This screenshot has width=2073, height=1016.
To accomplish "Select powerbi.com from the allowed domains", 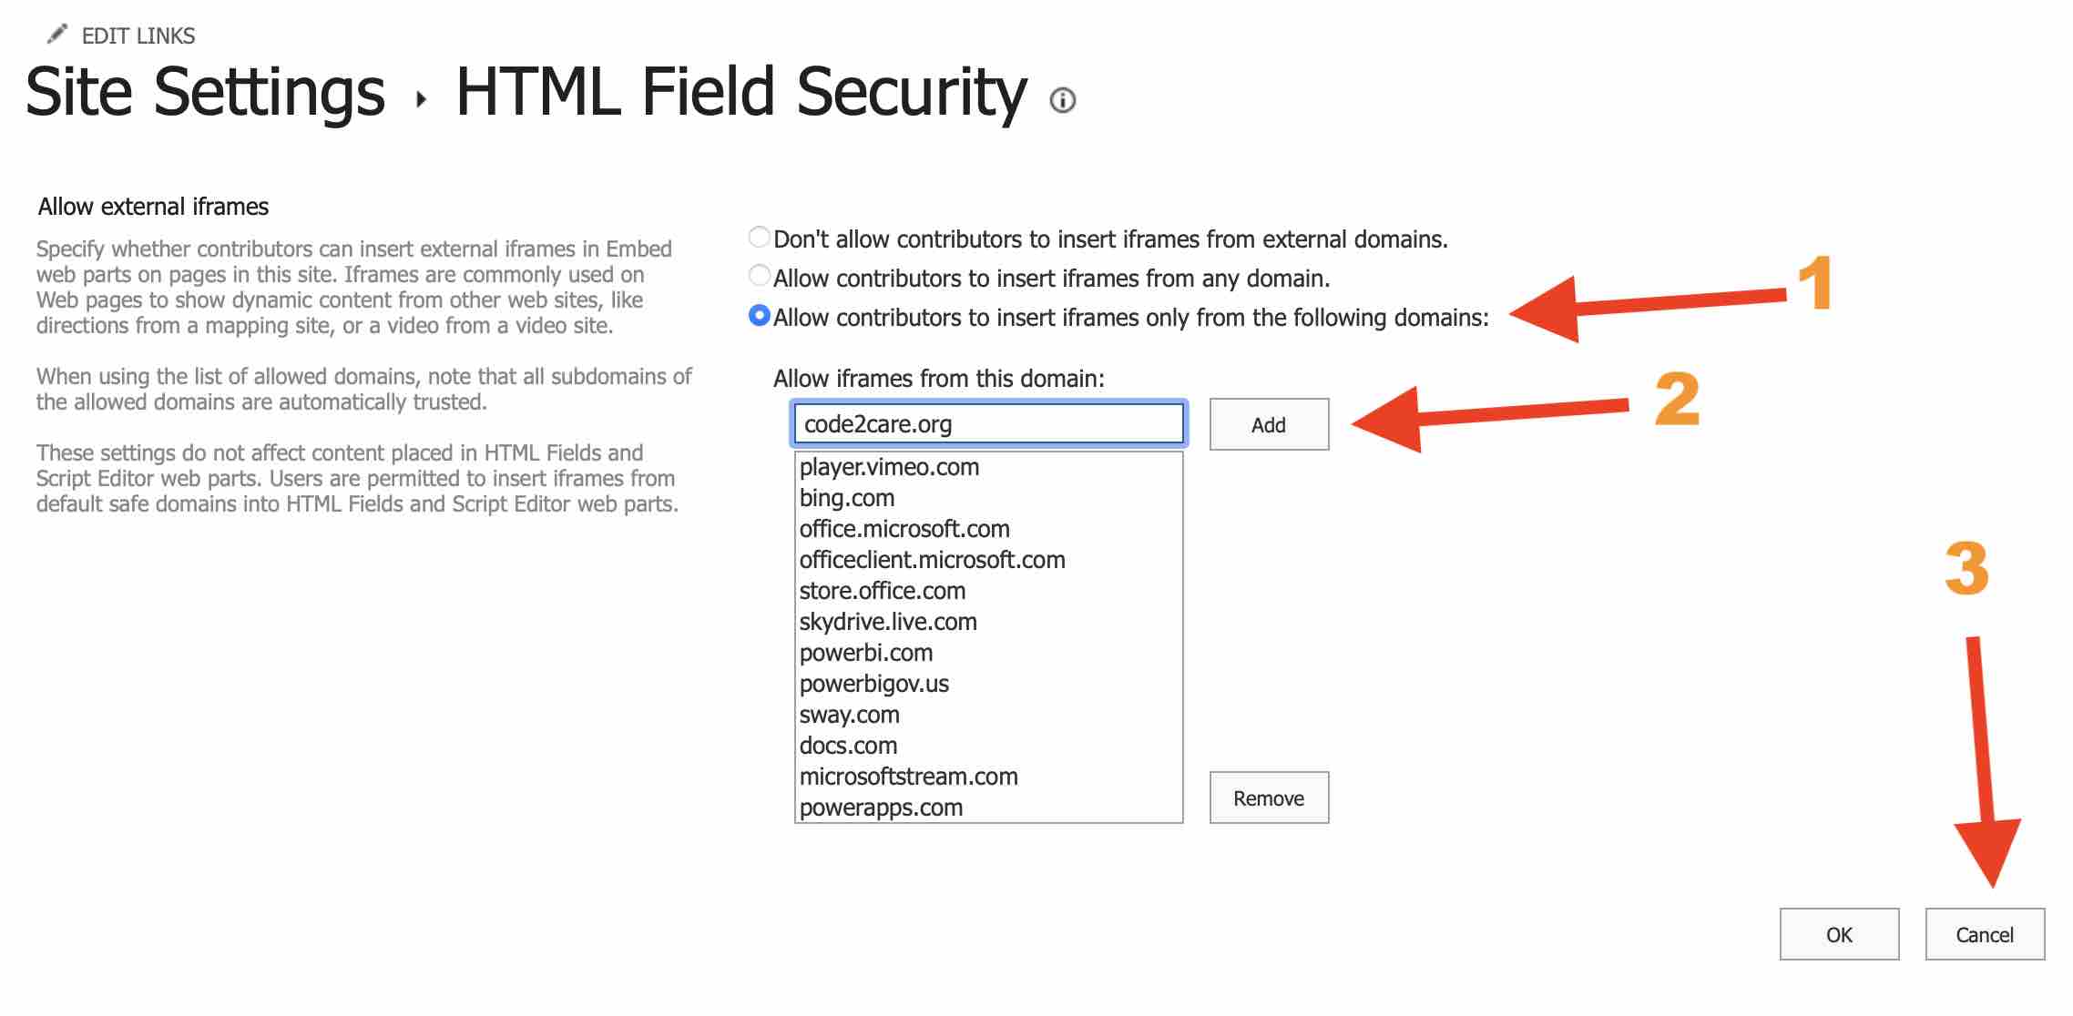I will pyautogui.click(x=866, y=653).
